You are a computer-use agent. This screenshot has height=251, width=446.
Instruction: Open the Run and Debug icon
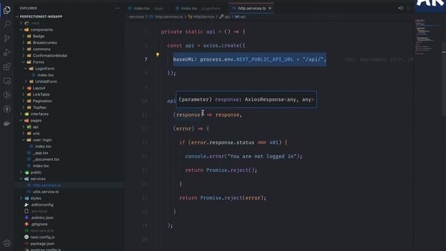tap(7, 52)
